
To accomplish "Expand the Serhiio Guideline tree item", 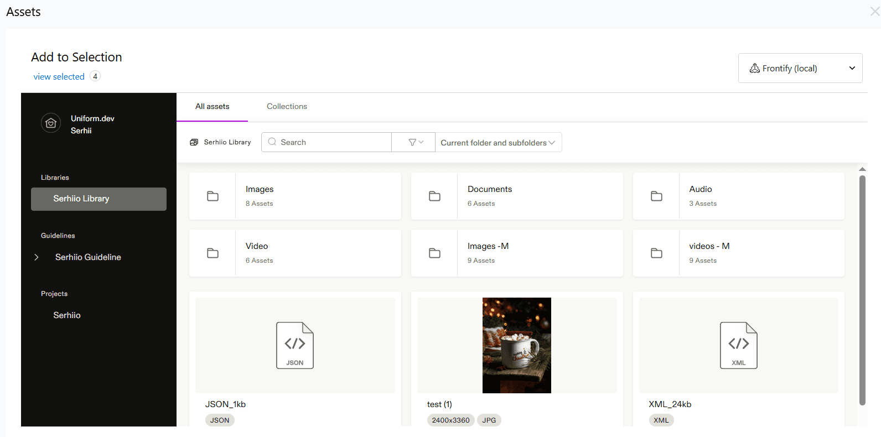I will (x=37, y=257).
